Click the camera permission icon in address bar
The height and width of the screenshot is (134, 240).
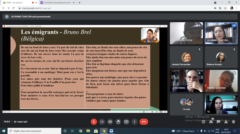(215, 8)
